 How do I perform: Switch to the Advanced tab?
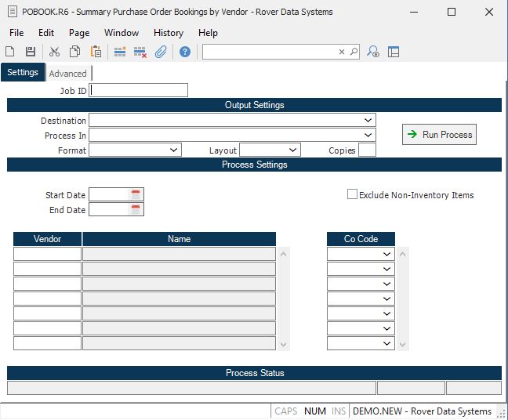click(68, 74)
